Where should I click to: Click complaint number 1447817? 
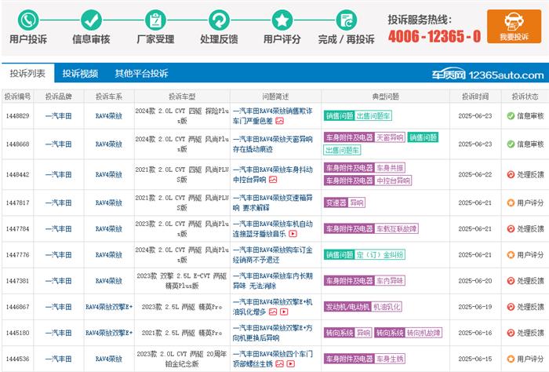pos(17,202)
